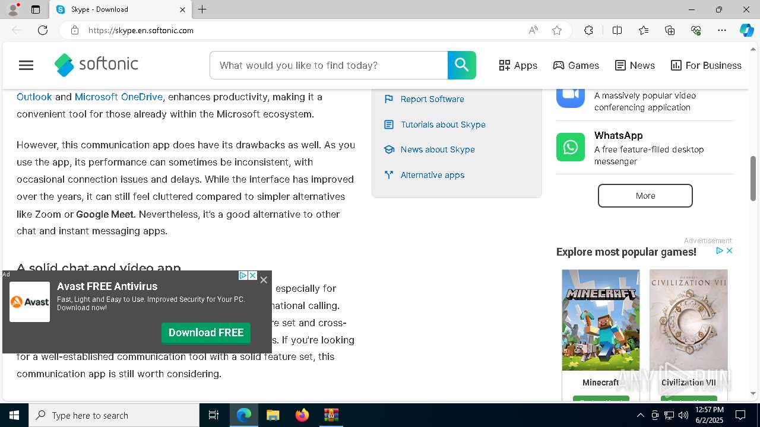Click the scrollbar down arrow
The image size is (760, 427).
click(753, 393)
